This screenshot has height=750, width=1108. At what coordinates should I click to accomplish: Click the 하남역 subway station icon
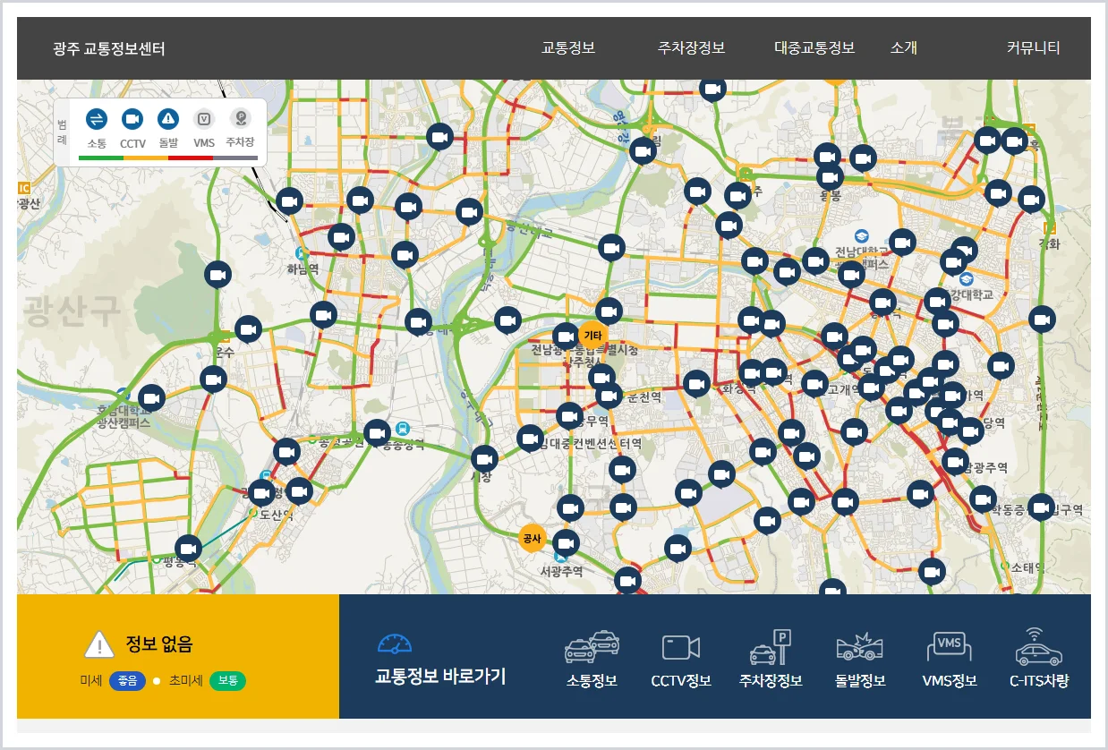[303, 254]
